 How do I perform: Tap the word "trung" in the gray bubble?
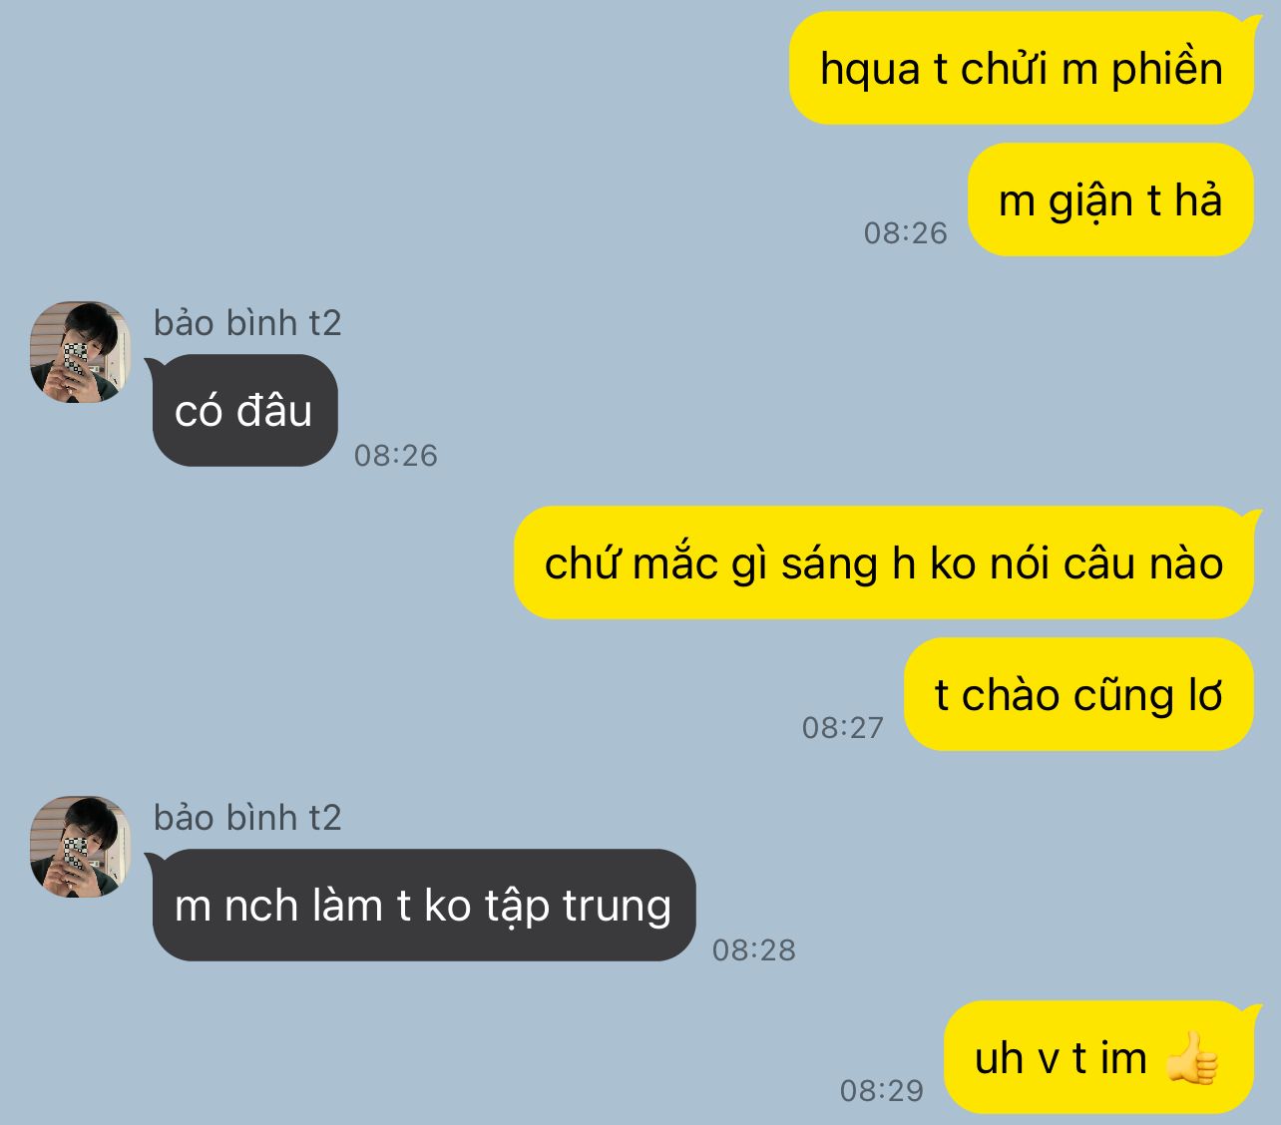[x=617, y=908]
